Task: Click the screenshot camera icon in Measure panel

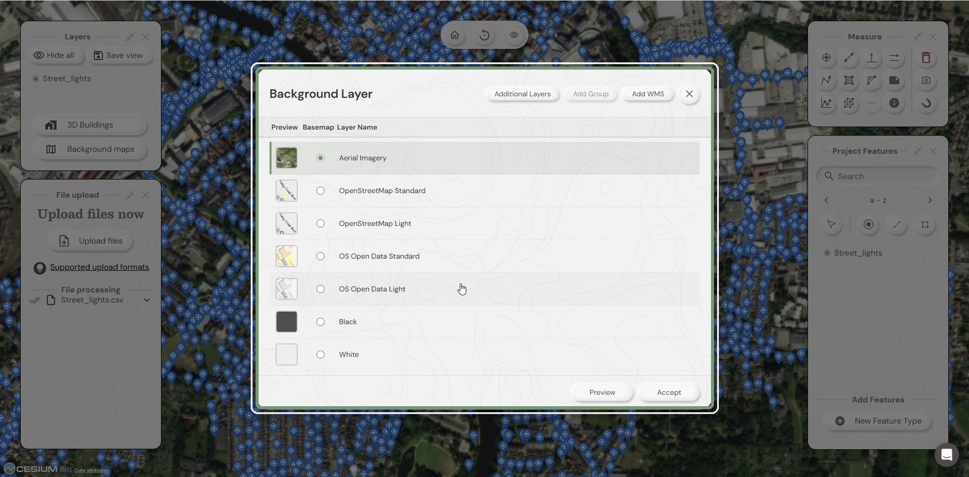Action: pos(926,80)
